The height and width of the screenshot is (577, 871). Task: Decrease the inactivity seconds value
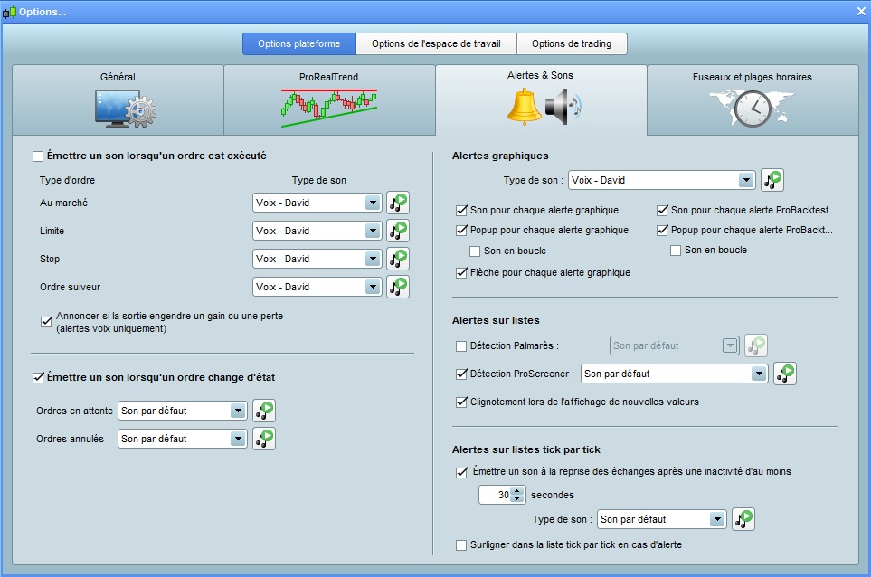(517, 498)
